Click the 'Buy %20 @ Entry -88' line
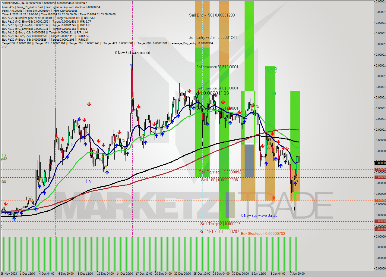The image size is (386, 277). 46,39
